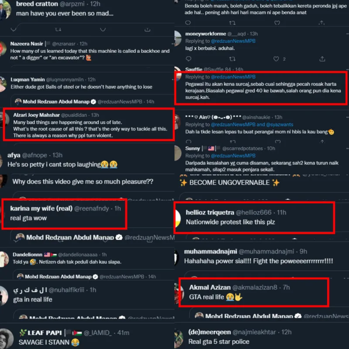
Task: Open the @redzuanNewsMPB link under Sunny's name
Action: point(233,156)
